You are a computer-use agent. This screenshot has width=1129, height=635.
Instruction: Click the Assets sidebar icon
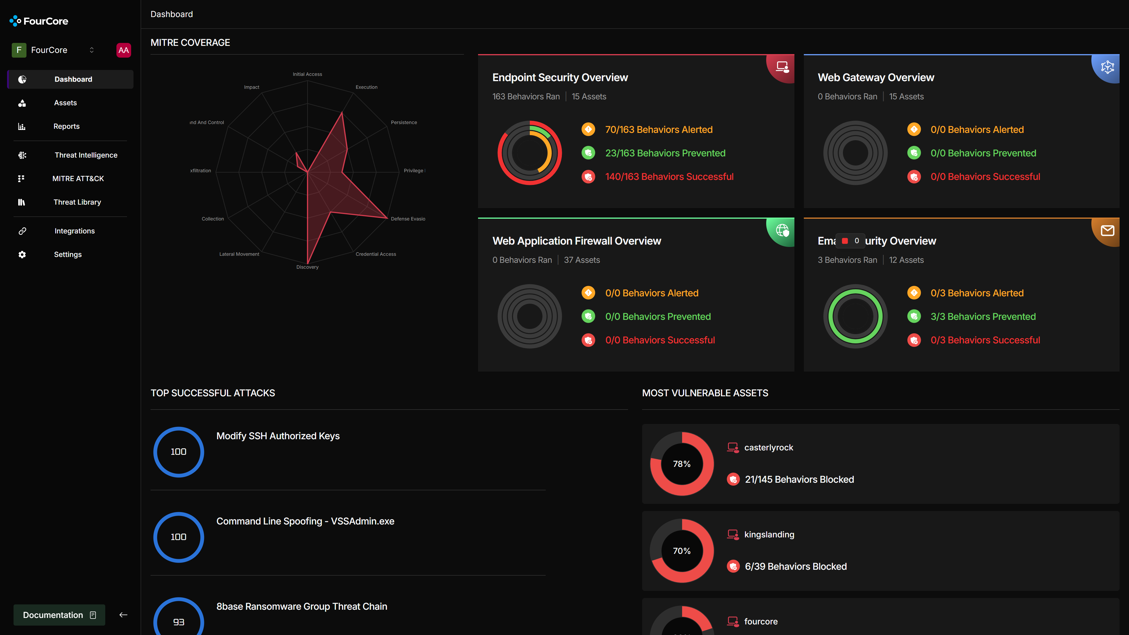click(22, 103)
